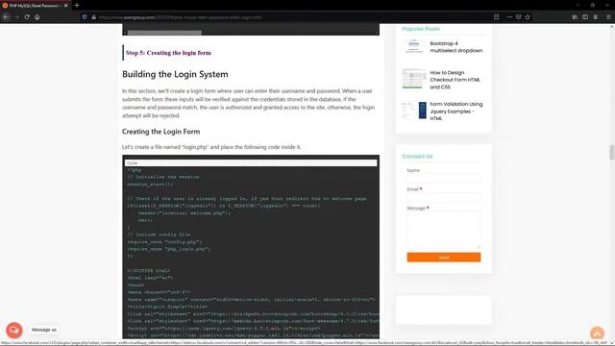
Task: Show sidebars toolbar button
Action: click(585, 17)
